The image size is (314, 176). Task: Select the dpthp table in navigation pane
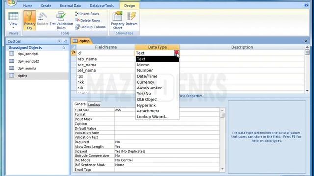tap(37, 76)
